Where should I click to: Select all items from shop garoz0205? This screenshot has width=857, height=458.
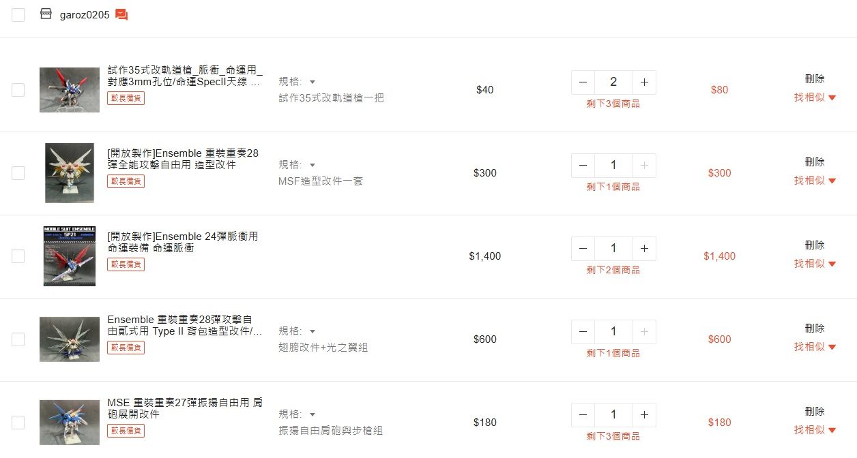(18, 14)
